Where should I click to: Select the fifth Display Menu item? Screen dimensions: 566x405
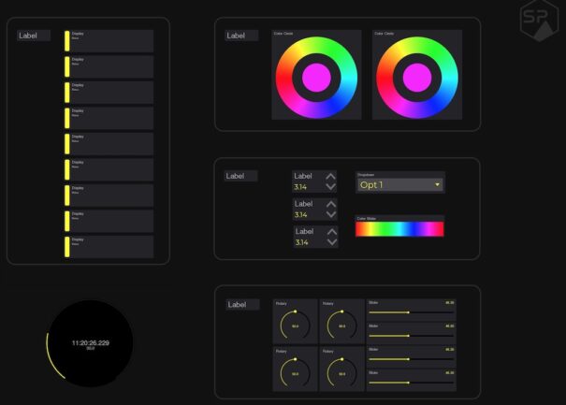pos(109,143)
